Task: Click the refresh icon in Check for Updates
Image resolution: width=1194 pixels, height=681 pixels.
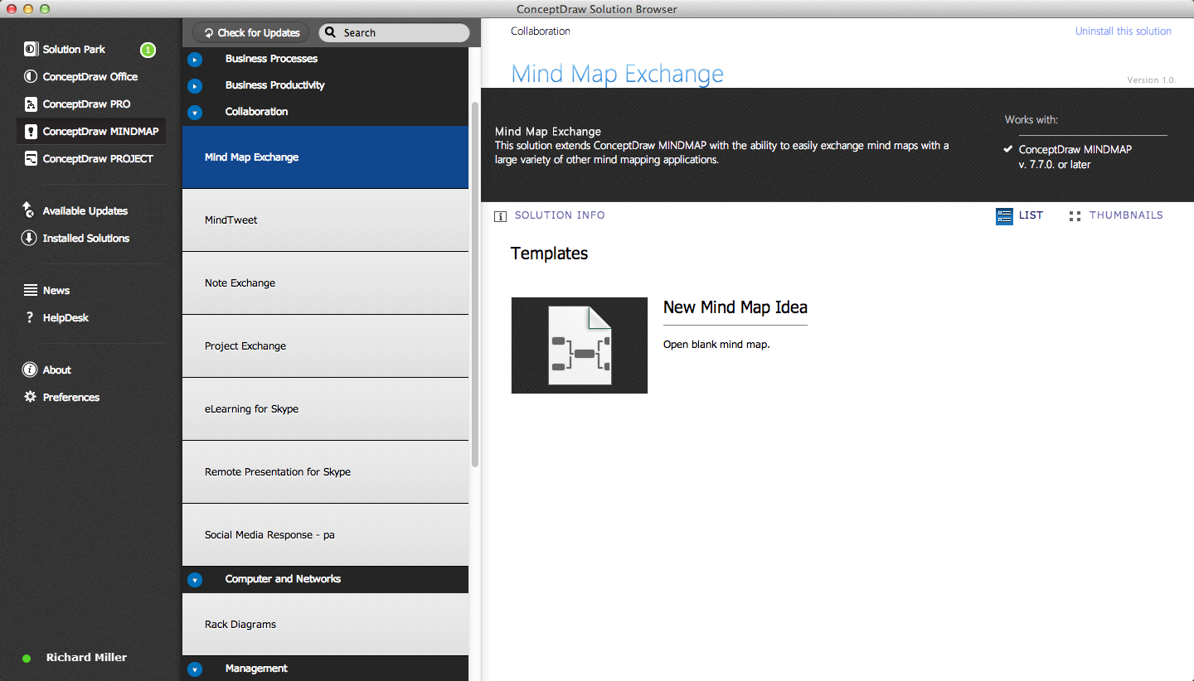Action: click(209, 33)
